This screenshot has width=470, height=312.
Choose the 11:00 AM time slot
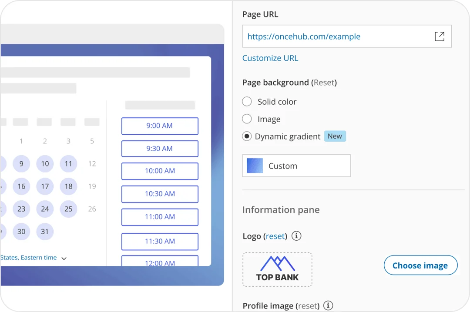(160, 217)
